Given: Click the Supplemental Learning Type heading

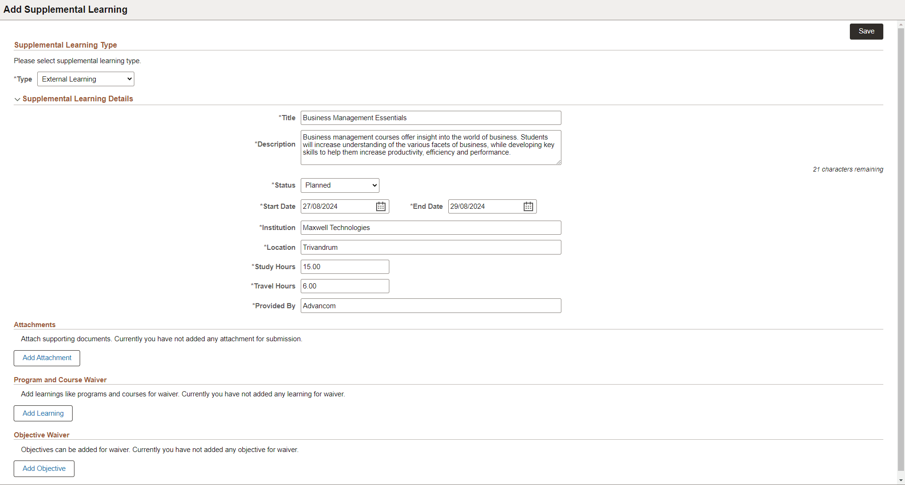Looking at the screenshot, I should (66, 45).
